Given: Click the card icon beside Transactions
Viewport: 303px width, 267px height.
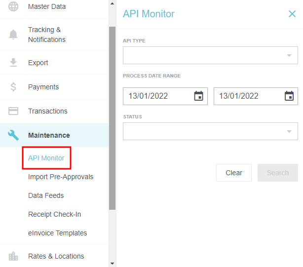Looking at the screenshot, I should point(13,111).
